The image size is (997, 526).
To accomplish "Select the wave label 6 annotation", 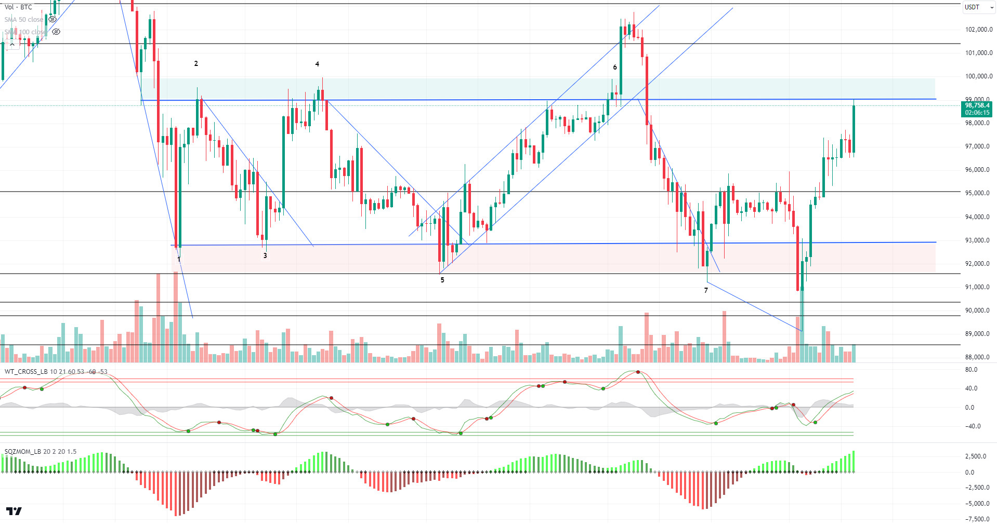I will pos(615,67).
